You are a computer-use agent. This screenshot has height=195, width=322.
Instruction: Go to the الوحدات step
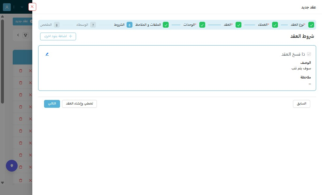point(194,25)
